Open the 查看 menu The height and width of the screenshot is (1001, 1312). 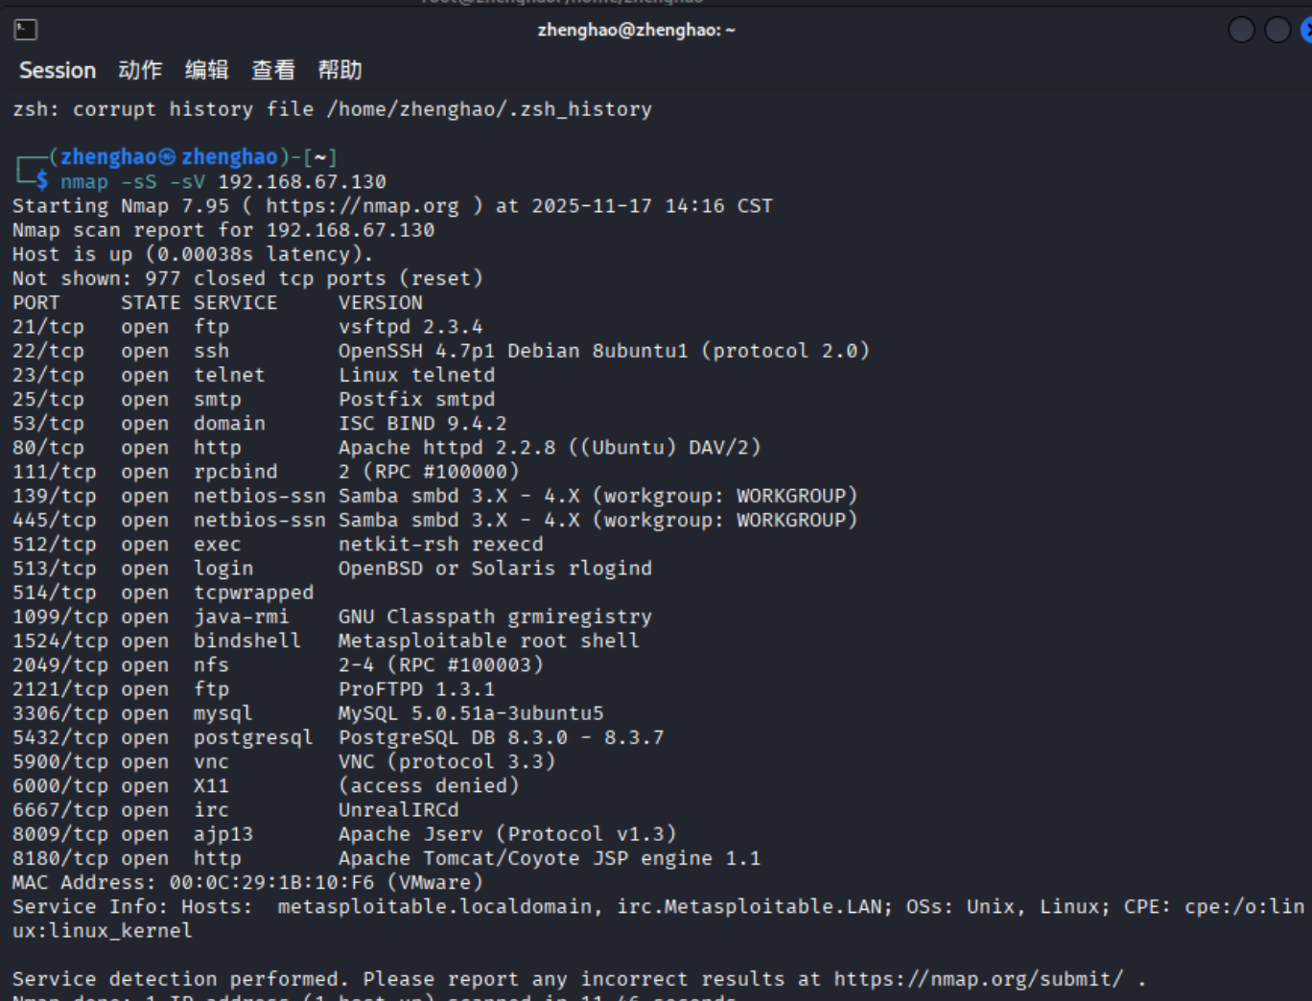click(273, 70)
